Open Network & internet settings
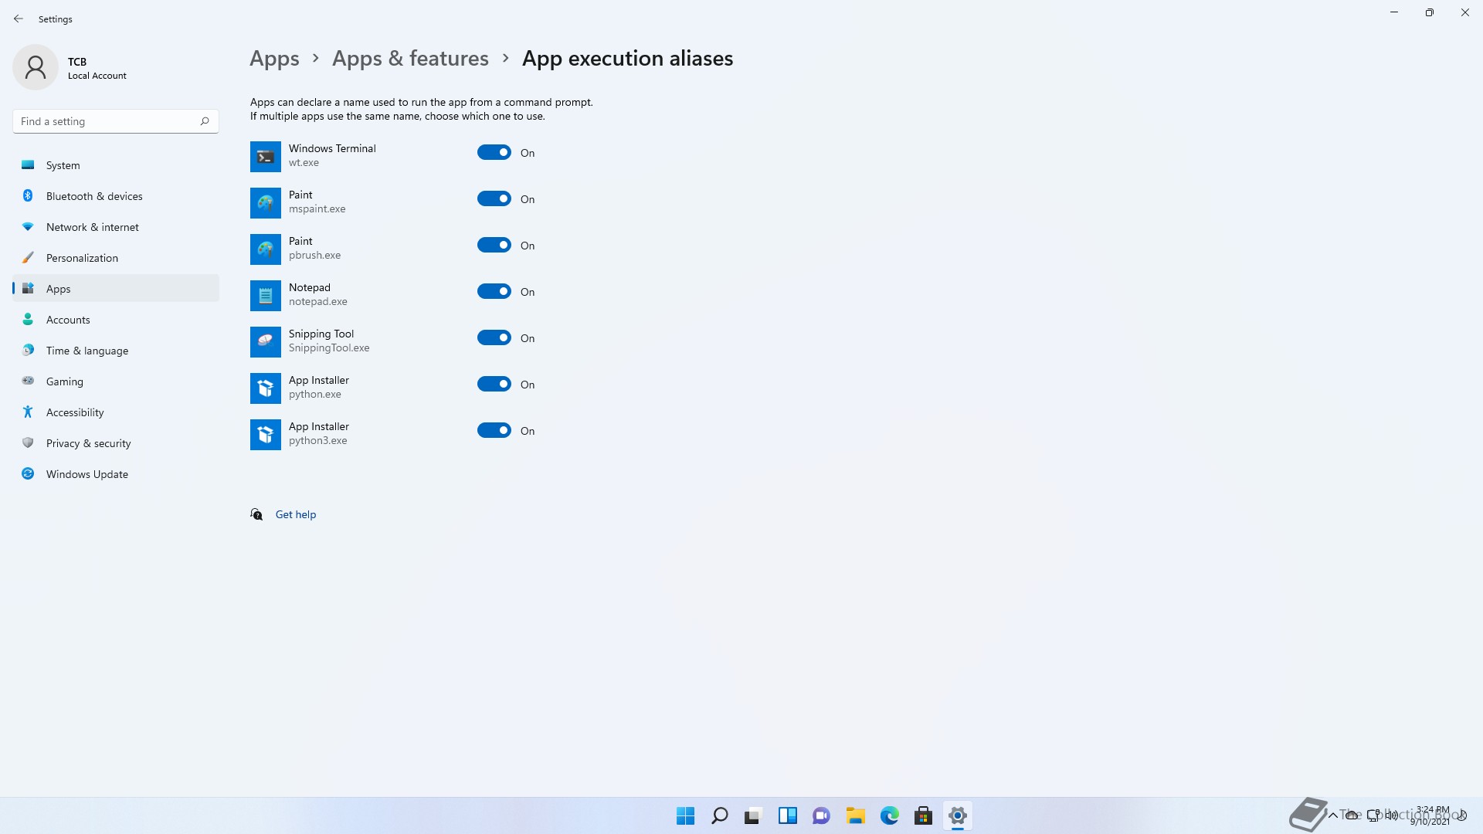The width and height of the screenshot is (1483, 834). 116,227
